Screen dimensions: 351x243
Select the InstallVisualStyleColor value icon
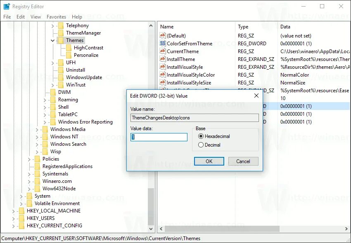[x=163, y=75]
